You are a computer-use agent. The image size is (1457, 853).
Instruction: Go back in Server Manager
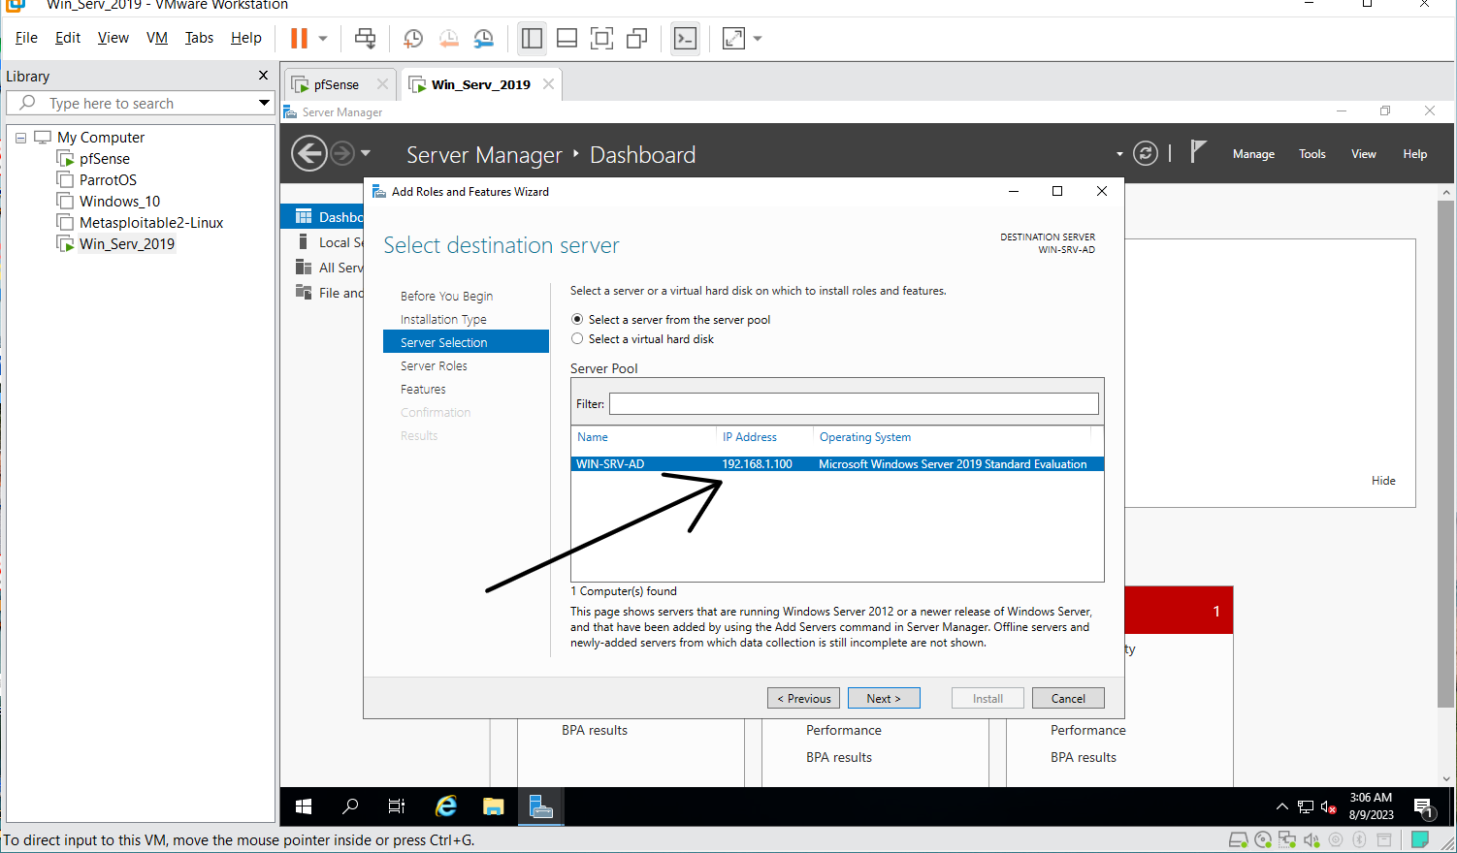point(309,153)
